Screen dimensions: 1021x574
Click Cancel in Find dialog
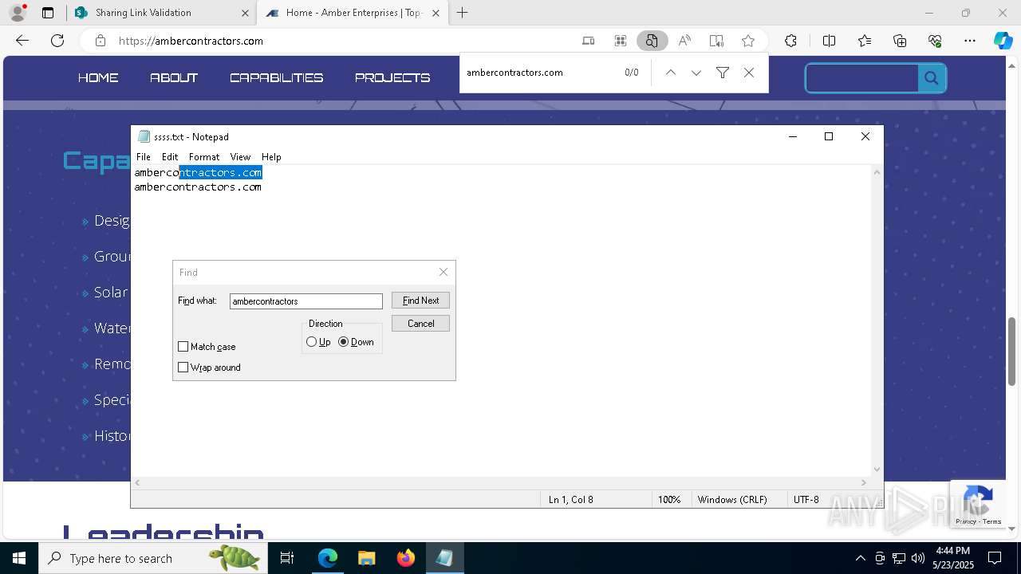pyautogui.click(x=420, y=324)
